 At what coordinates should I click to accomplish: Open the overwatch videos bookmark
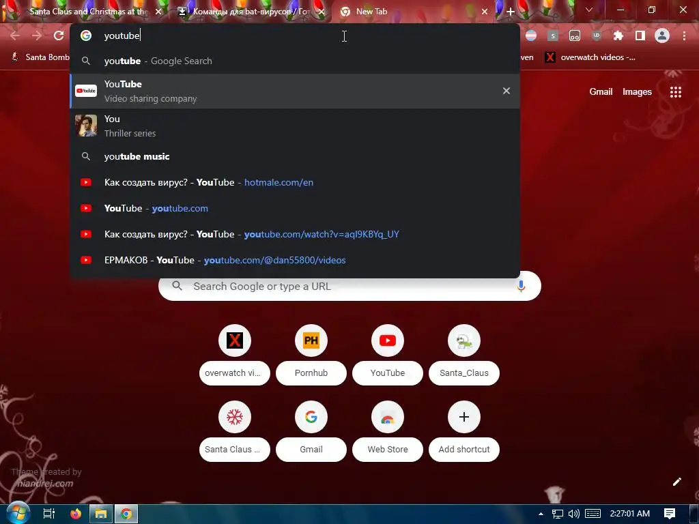(590, 57)
